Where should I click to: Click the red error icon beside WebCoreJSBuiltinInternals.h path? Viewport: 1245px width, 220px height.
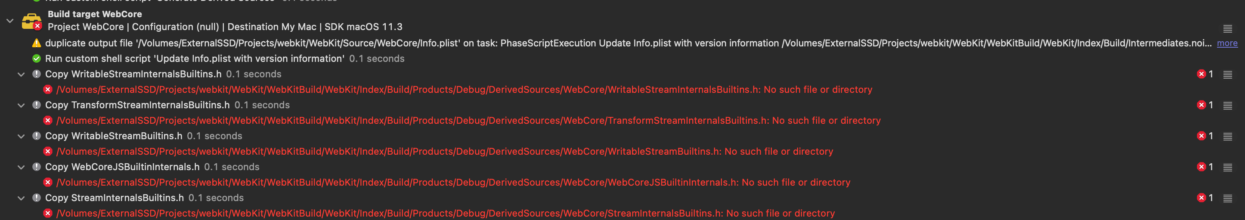coord(47,182)
